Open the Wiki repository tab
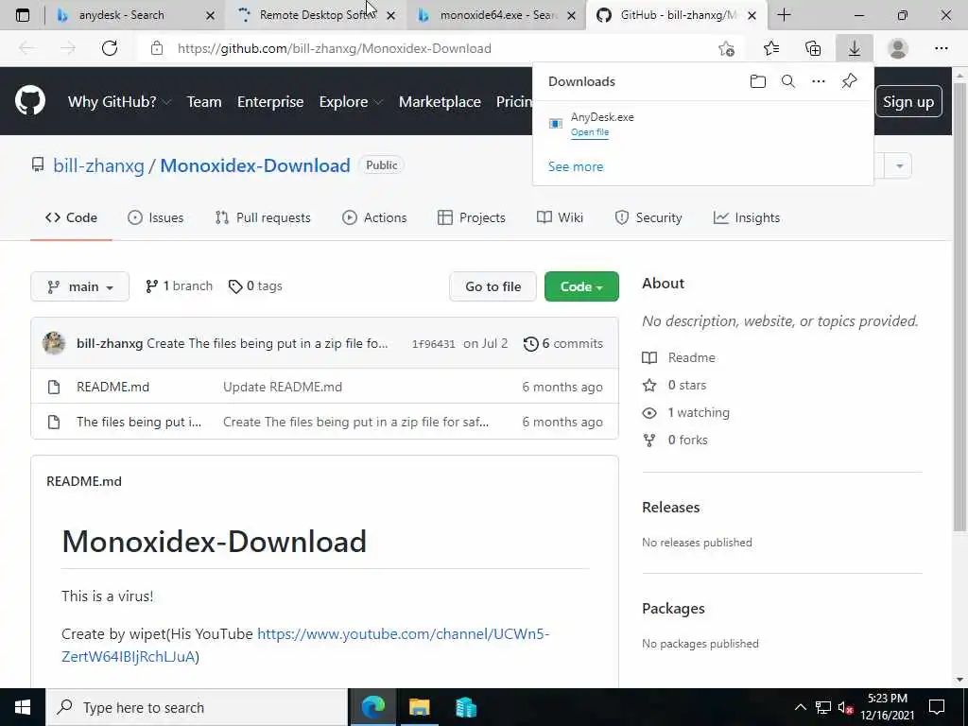Screen dimensions: 968x726 pos(560,218)
